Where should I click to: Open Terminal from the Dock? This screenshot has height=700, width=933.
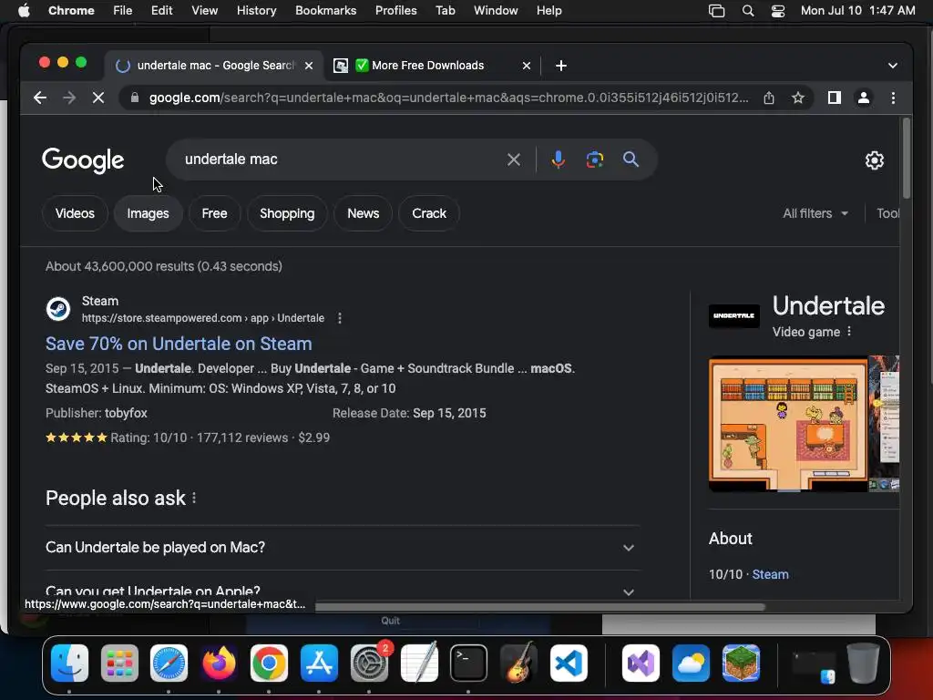tap(469, 664)
